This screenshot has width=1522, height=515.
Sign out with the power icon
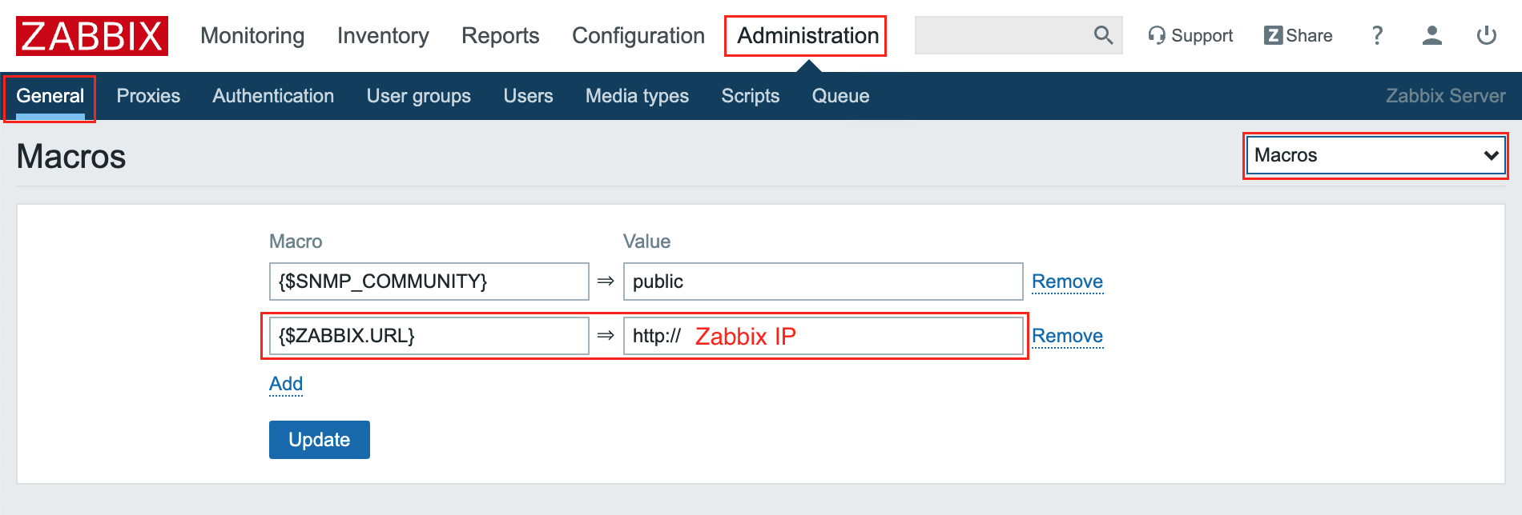[1486, 36]
